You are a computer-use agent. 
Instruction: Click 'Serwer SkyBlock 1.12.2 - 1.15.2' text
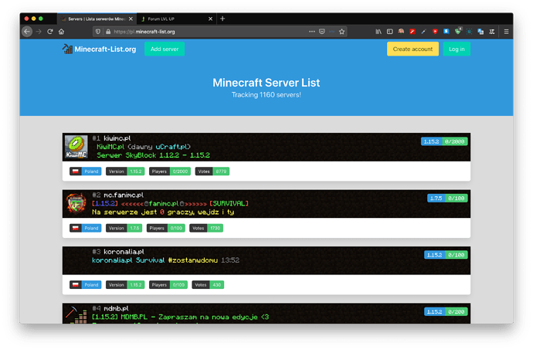point(153,155)
